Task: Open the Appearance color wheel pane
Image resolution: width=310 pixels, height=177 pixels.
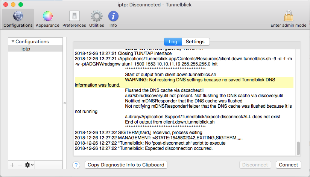Action: [x=47, y=19]
